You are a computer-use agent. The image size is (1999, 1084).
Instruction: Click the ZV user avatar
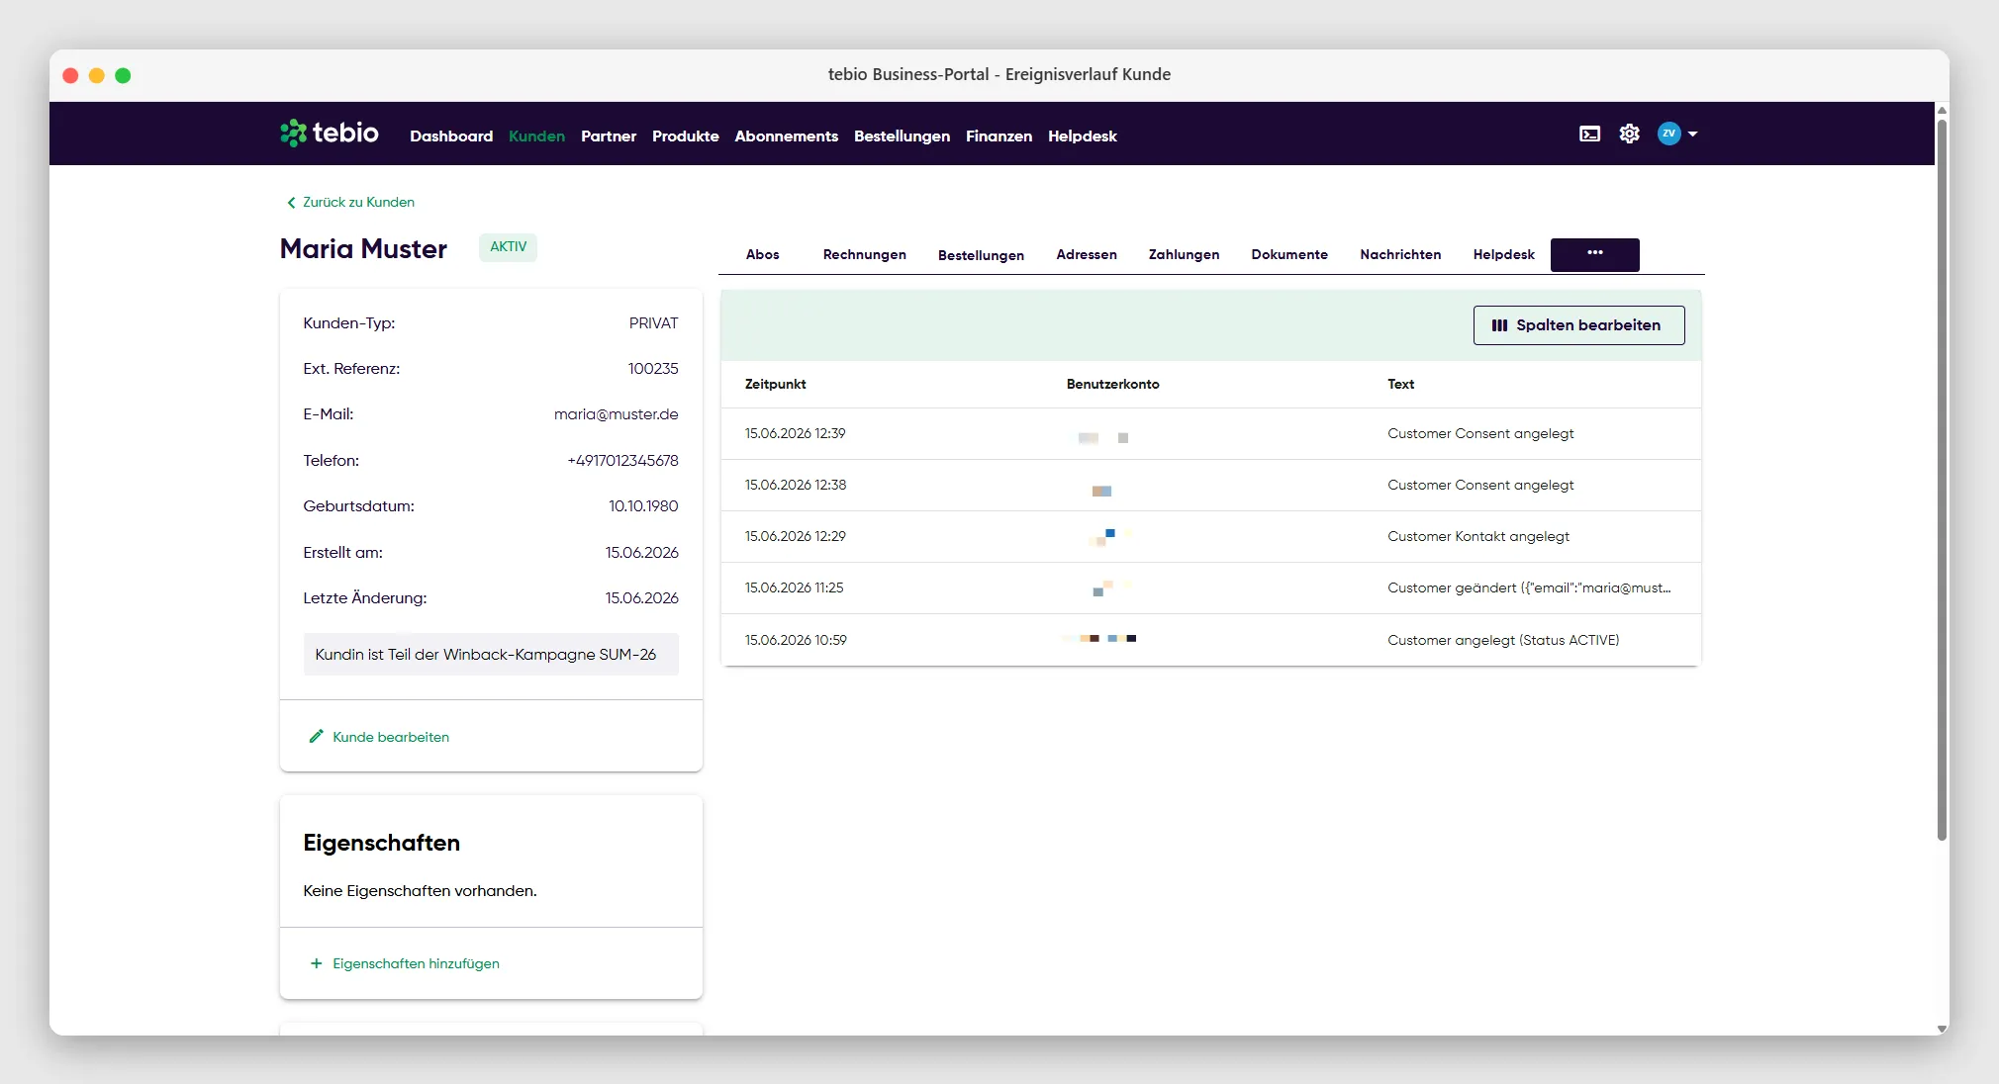pyautogui.click(x=1668, y=134)
